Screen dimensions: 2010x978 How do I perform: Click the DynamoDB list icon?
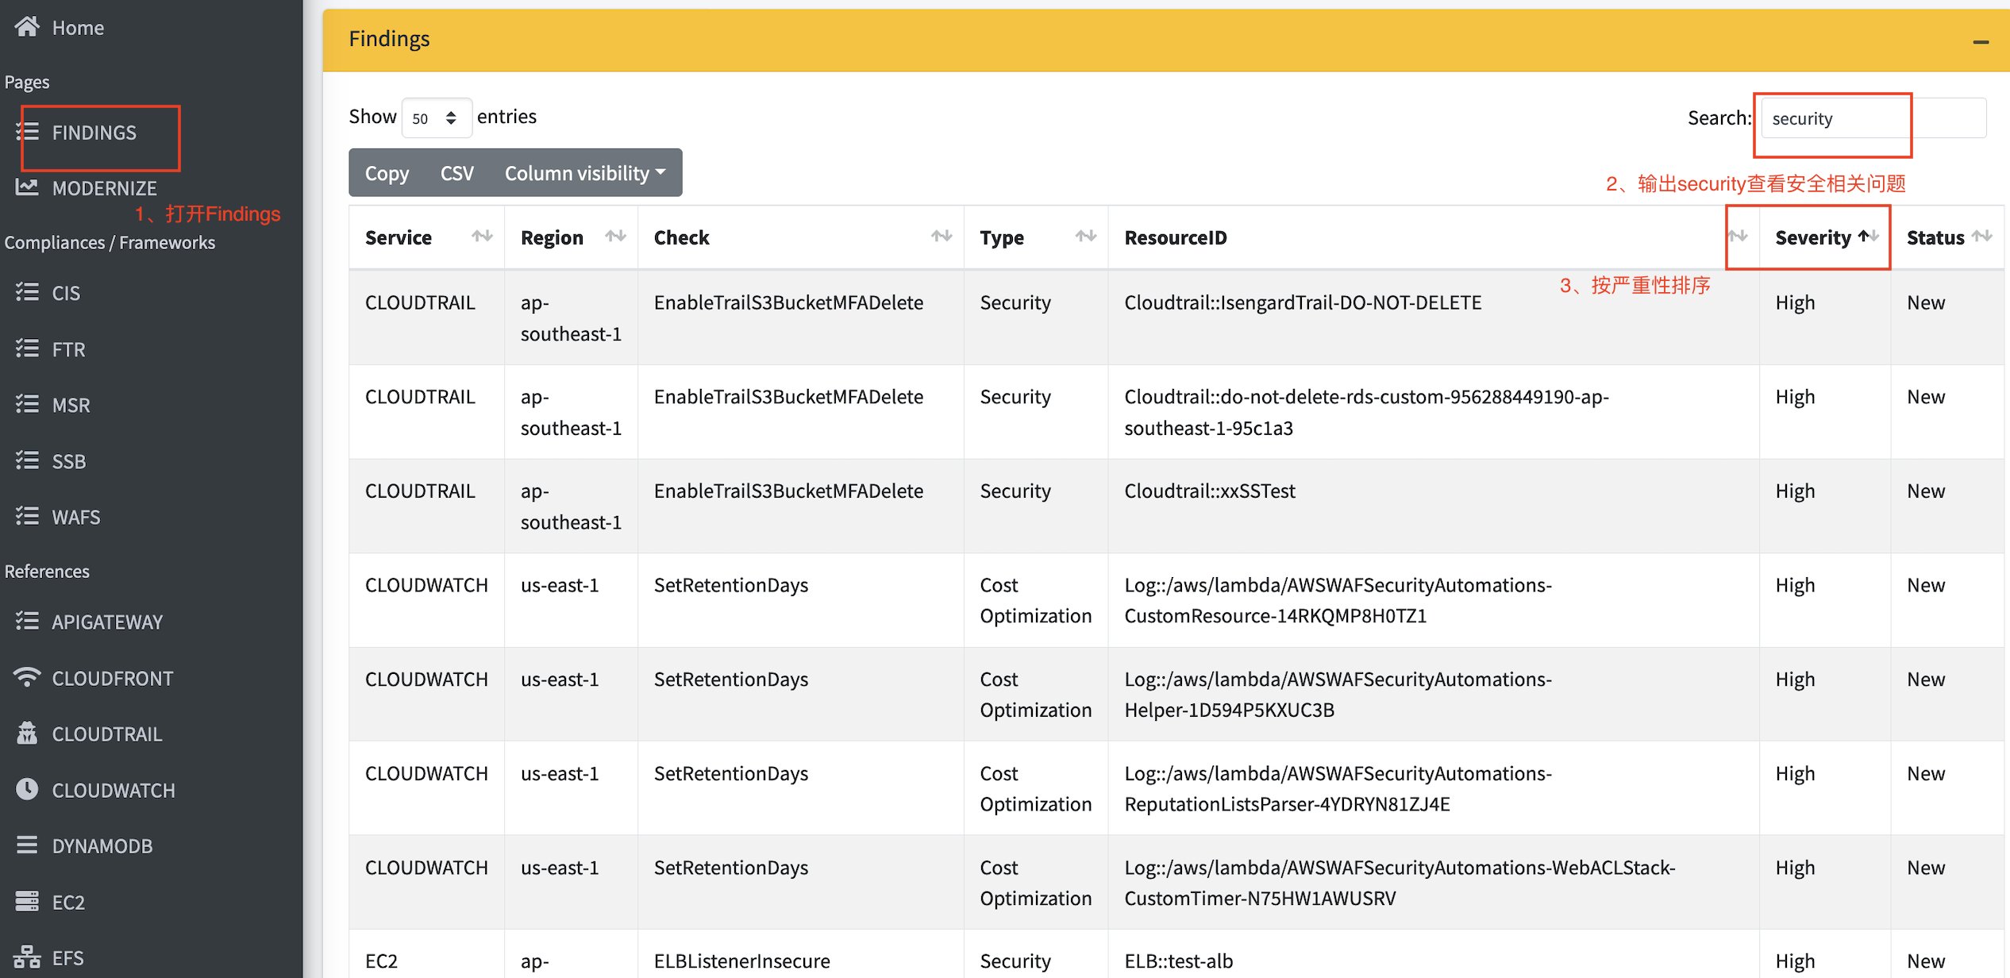pyautogui.click(x=27, y=845)
